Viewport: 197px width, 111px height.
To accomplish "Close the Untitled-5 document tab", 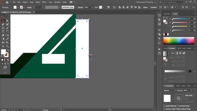I will pyautogui.click(x=34, y=12).
